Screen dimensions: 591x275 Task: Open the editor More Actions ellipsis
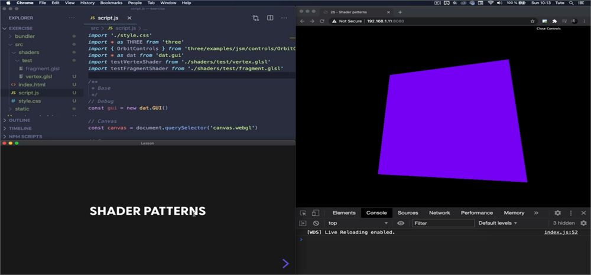click(x=284, y=18)
